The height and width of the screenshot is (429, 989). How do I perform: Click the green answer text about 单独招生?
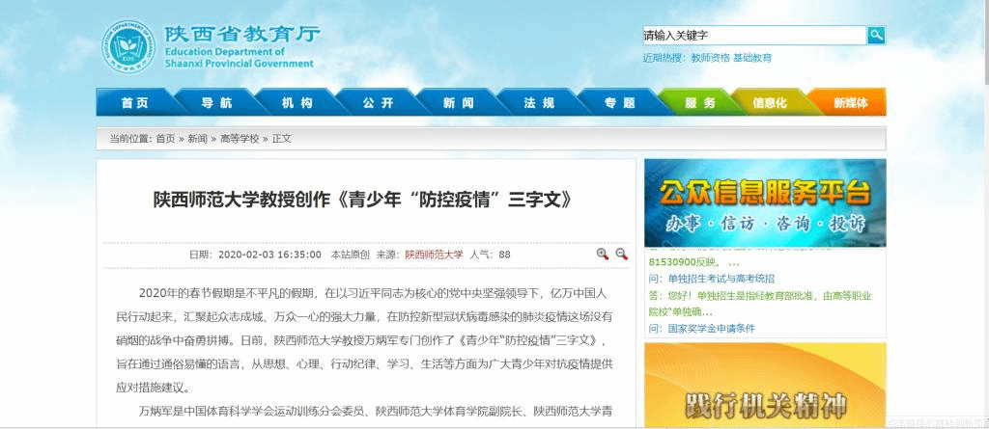pos(760,303)
